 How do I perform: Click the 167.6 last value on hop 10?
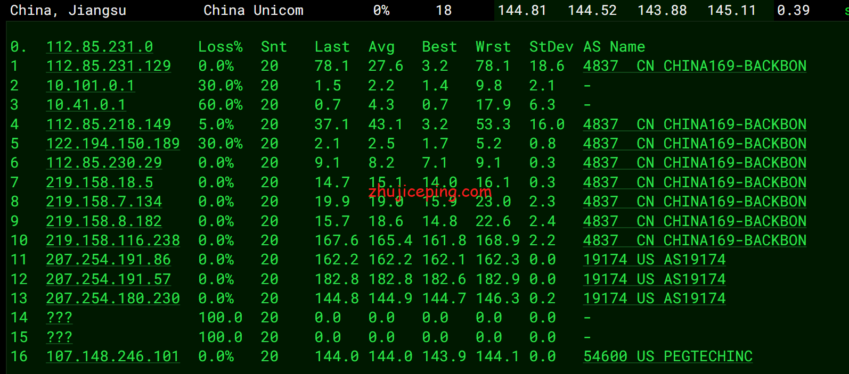(337, 240)
